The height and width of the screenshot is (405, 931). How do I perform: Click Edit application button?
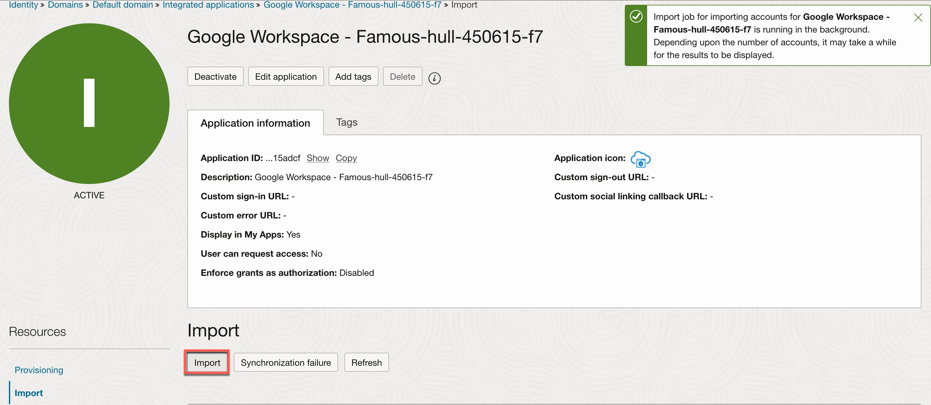(x=285, y=76)
